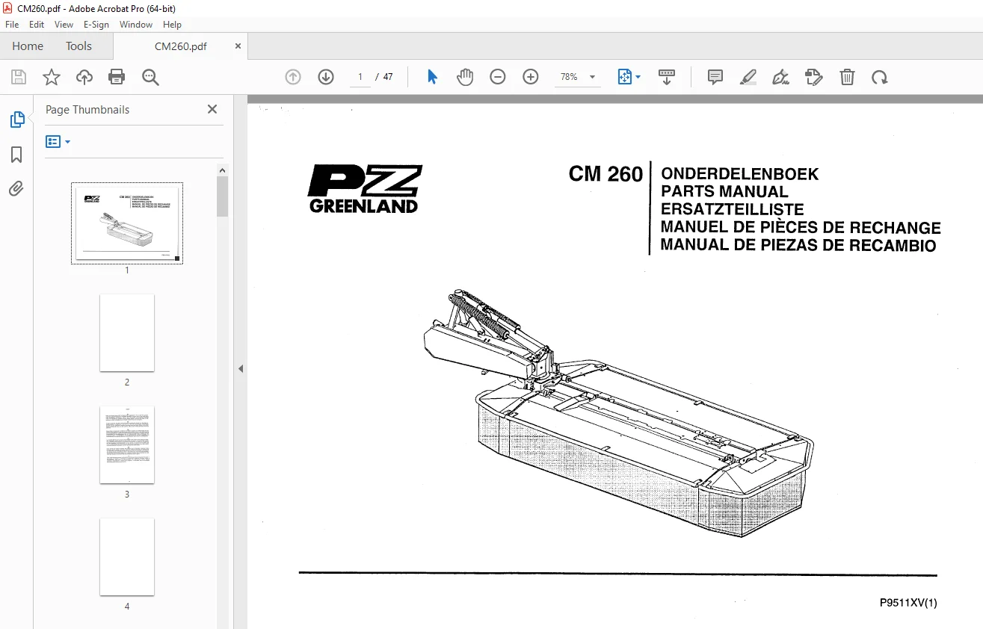The height and width of the screenshot is (629, 983).
Task: Open the Window menu
Action: 136,25
